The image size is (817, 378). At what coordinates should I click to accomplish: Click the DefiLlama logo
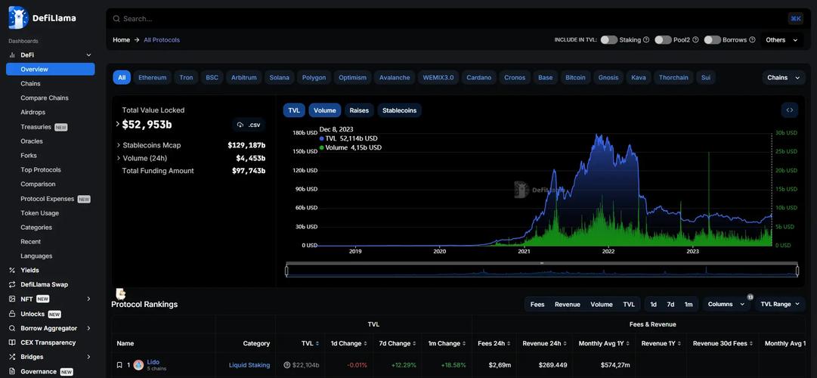[42, 17]
